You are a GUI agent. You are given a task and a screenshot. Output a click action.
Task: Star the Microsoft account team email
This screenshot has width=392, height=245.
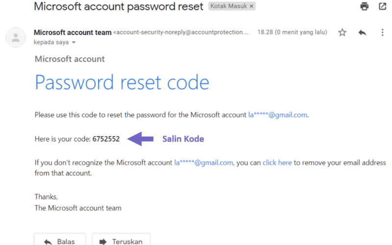[342, 32]
